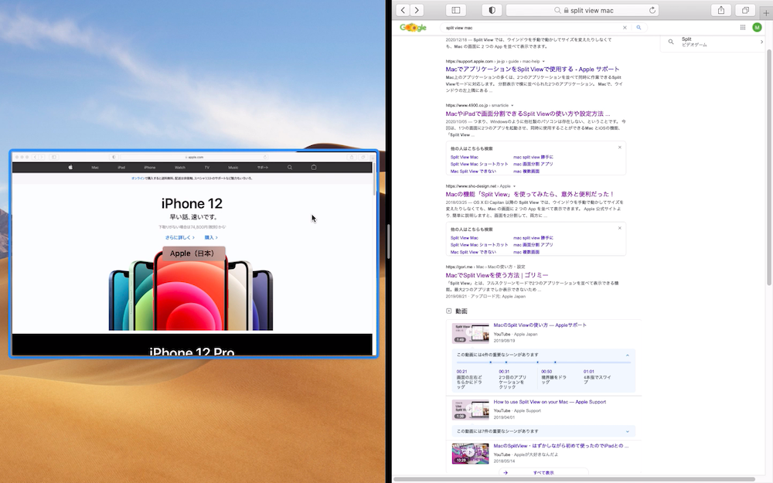Image resolution: width=773 pixels, height=483 pixels.
Task: Click the Split View divider handle between windows
Action: click(x=389, y=241)
